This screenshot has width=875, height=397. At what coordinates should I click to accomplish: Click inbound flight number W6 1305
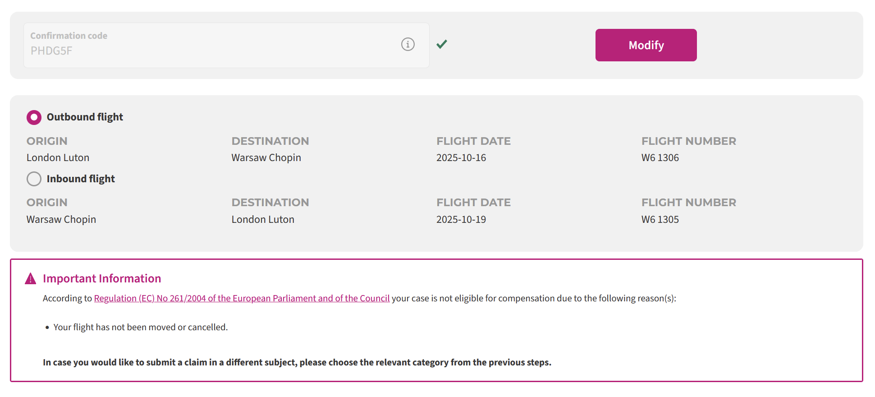(x=660, y=220)
